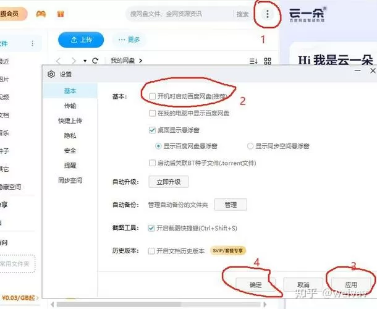The image size is (377, 309).
Task: Select the 提醒 settings tab
Action: 70,166
